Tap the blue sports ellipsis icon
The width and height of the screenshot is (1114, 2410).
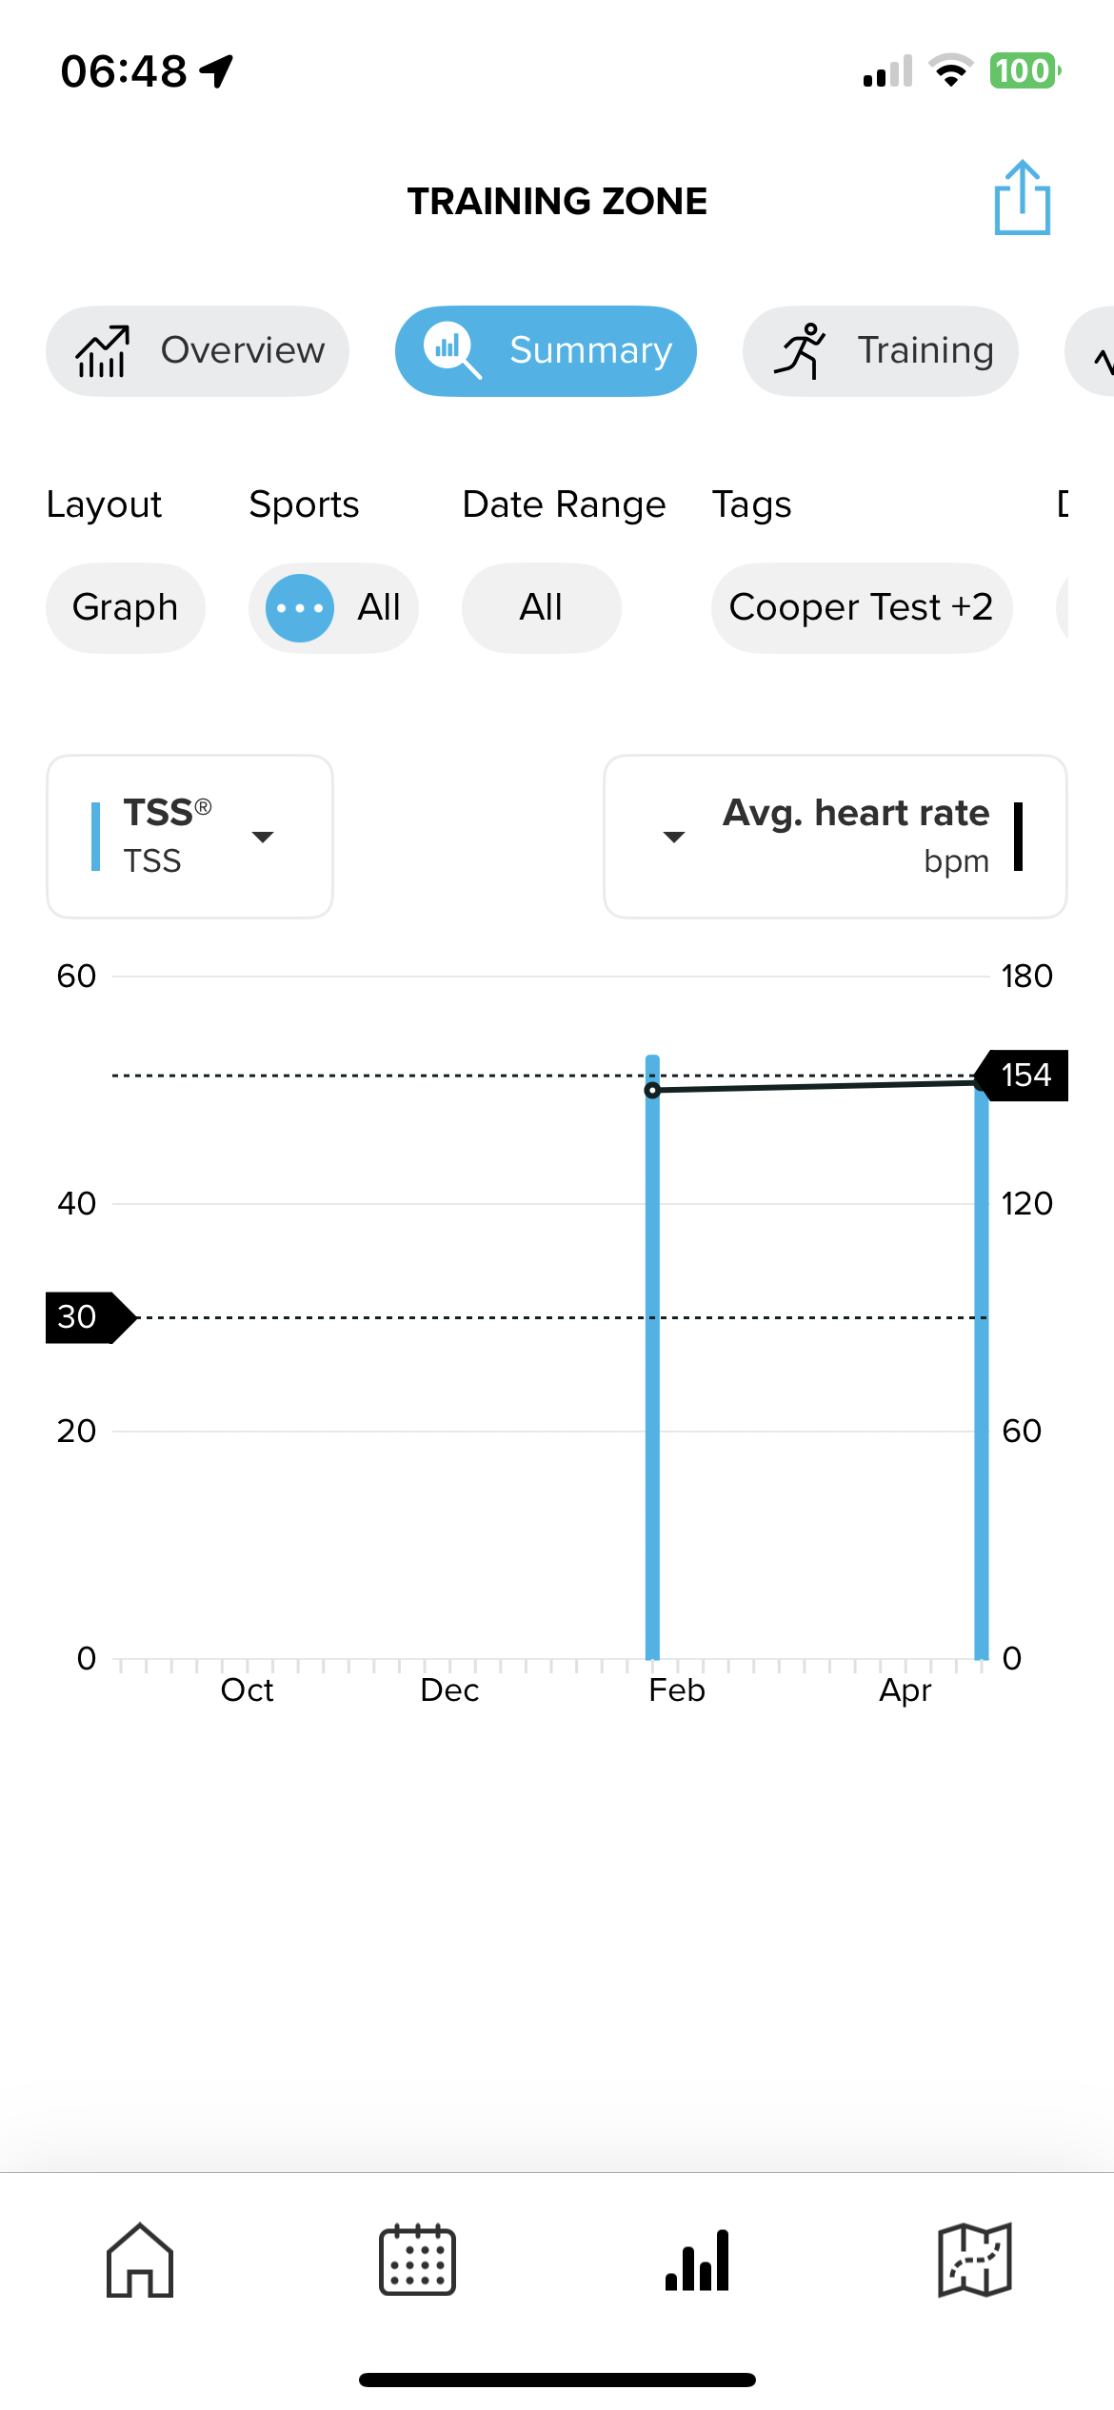[x=300, y=608]
